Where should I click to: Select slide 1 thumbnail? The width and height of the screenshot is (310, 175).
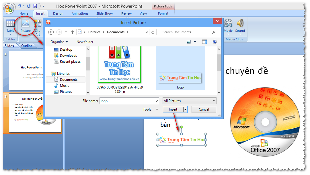[26, 70]
